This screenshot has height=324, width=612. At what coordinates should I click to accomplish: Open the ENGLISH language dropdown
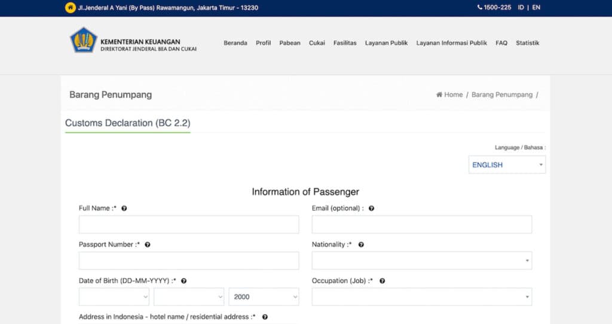(507, 165)
